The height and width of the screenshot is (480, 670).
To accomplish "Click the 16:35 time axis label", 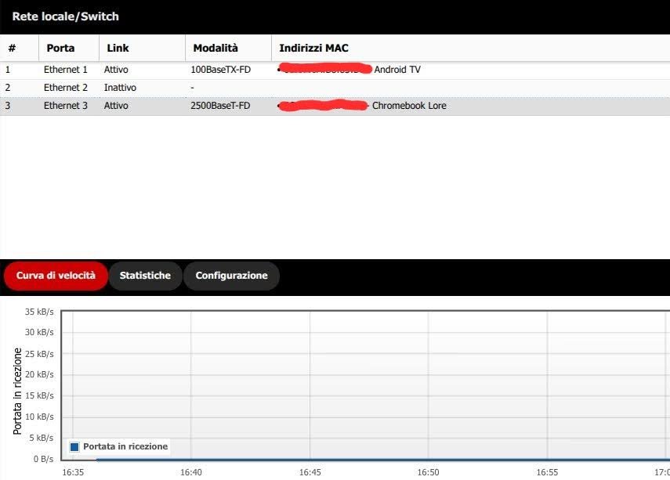I will 73,472.
